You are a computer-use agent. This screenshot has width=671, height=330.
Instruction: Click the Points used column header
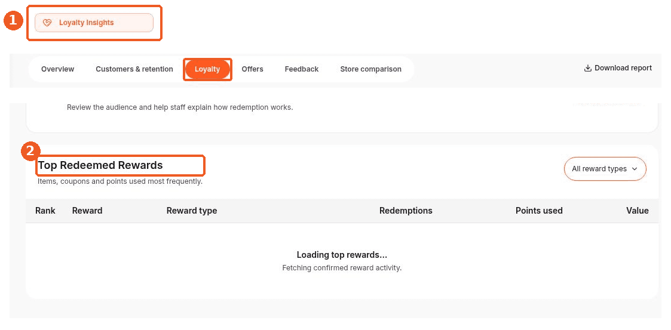(539, 211)
